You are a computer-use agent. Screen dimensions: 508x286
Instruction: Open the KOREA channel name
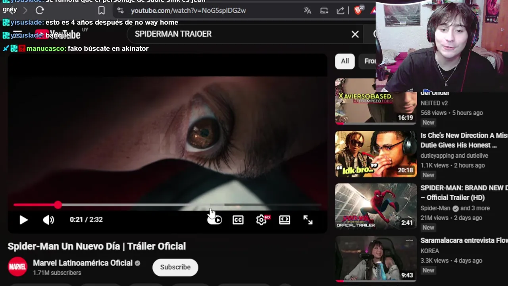(430, 251)
